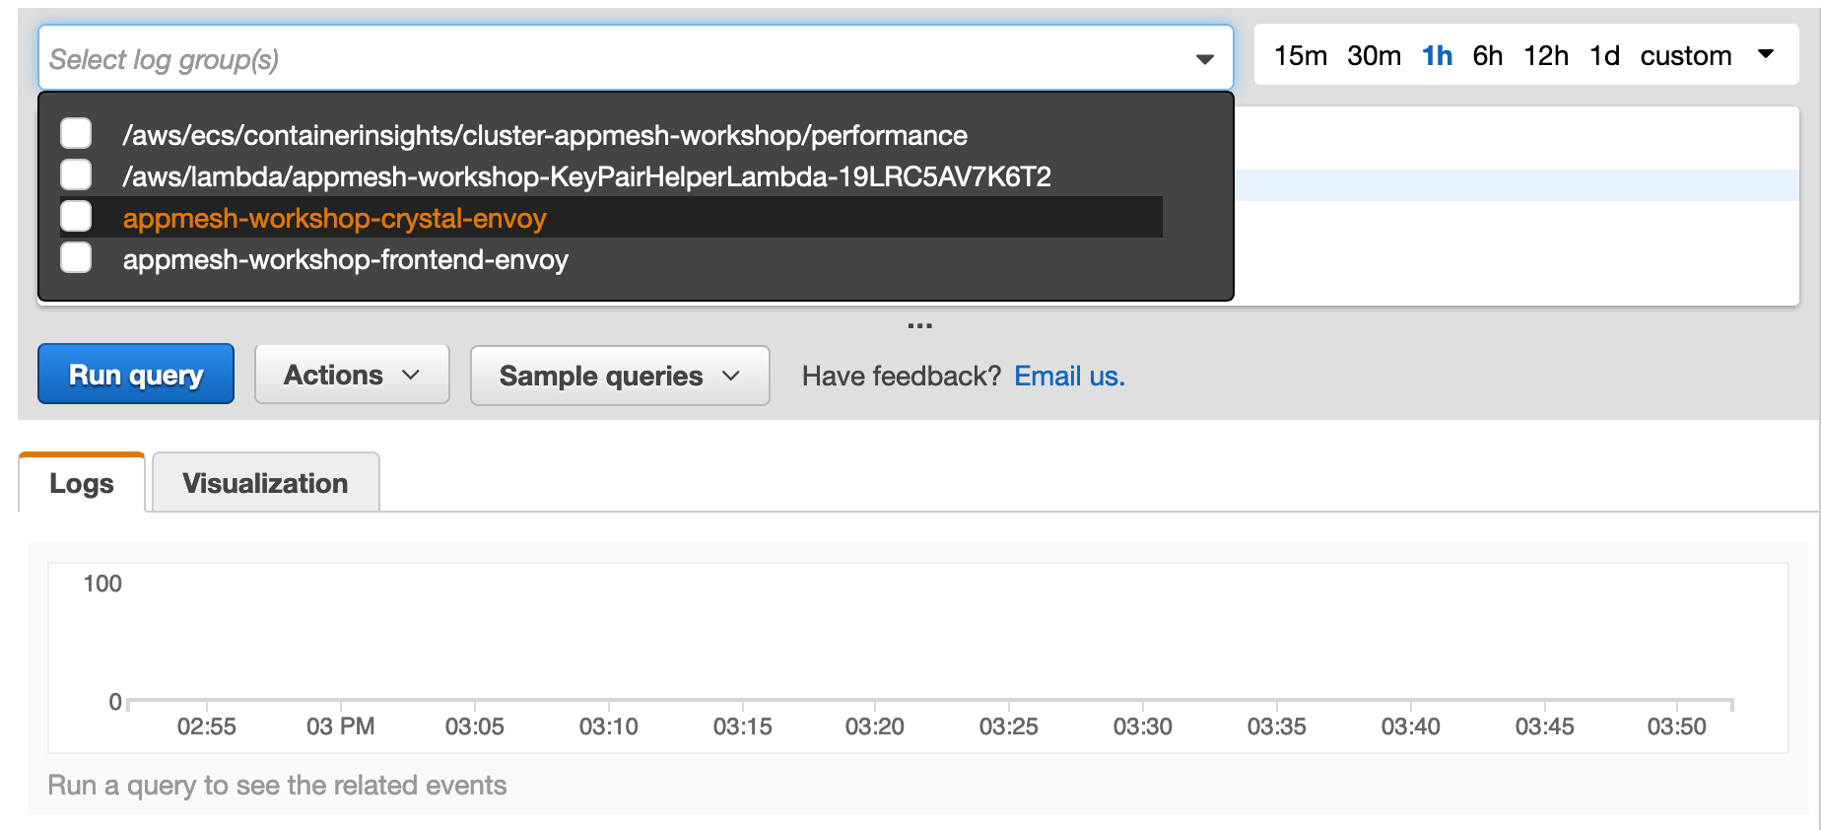Switch time range to 12h
Screen dimensions: 1821x830
1545,56
